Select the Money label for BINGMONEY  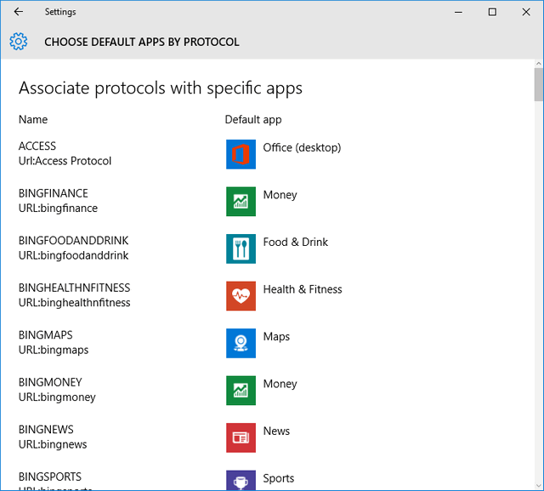280,384
